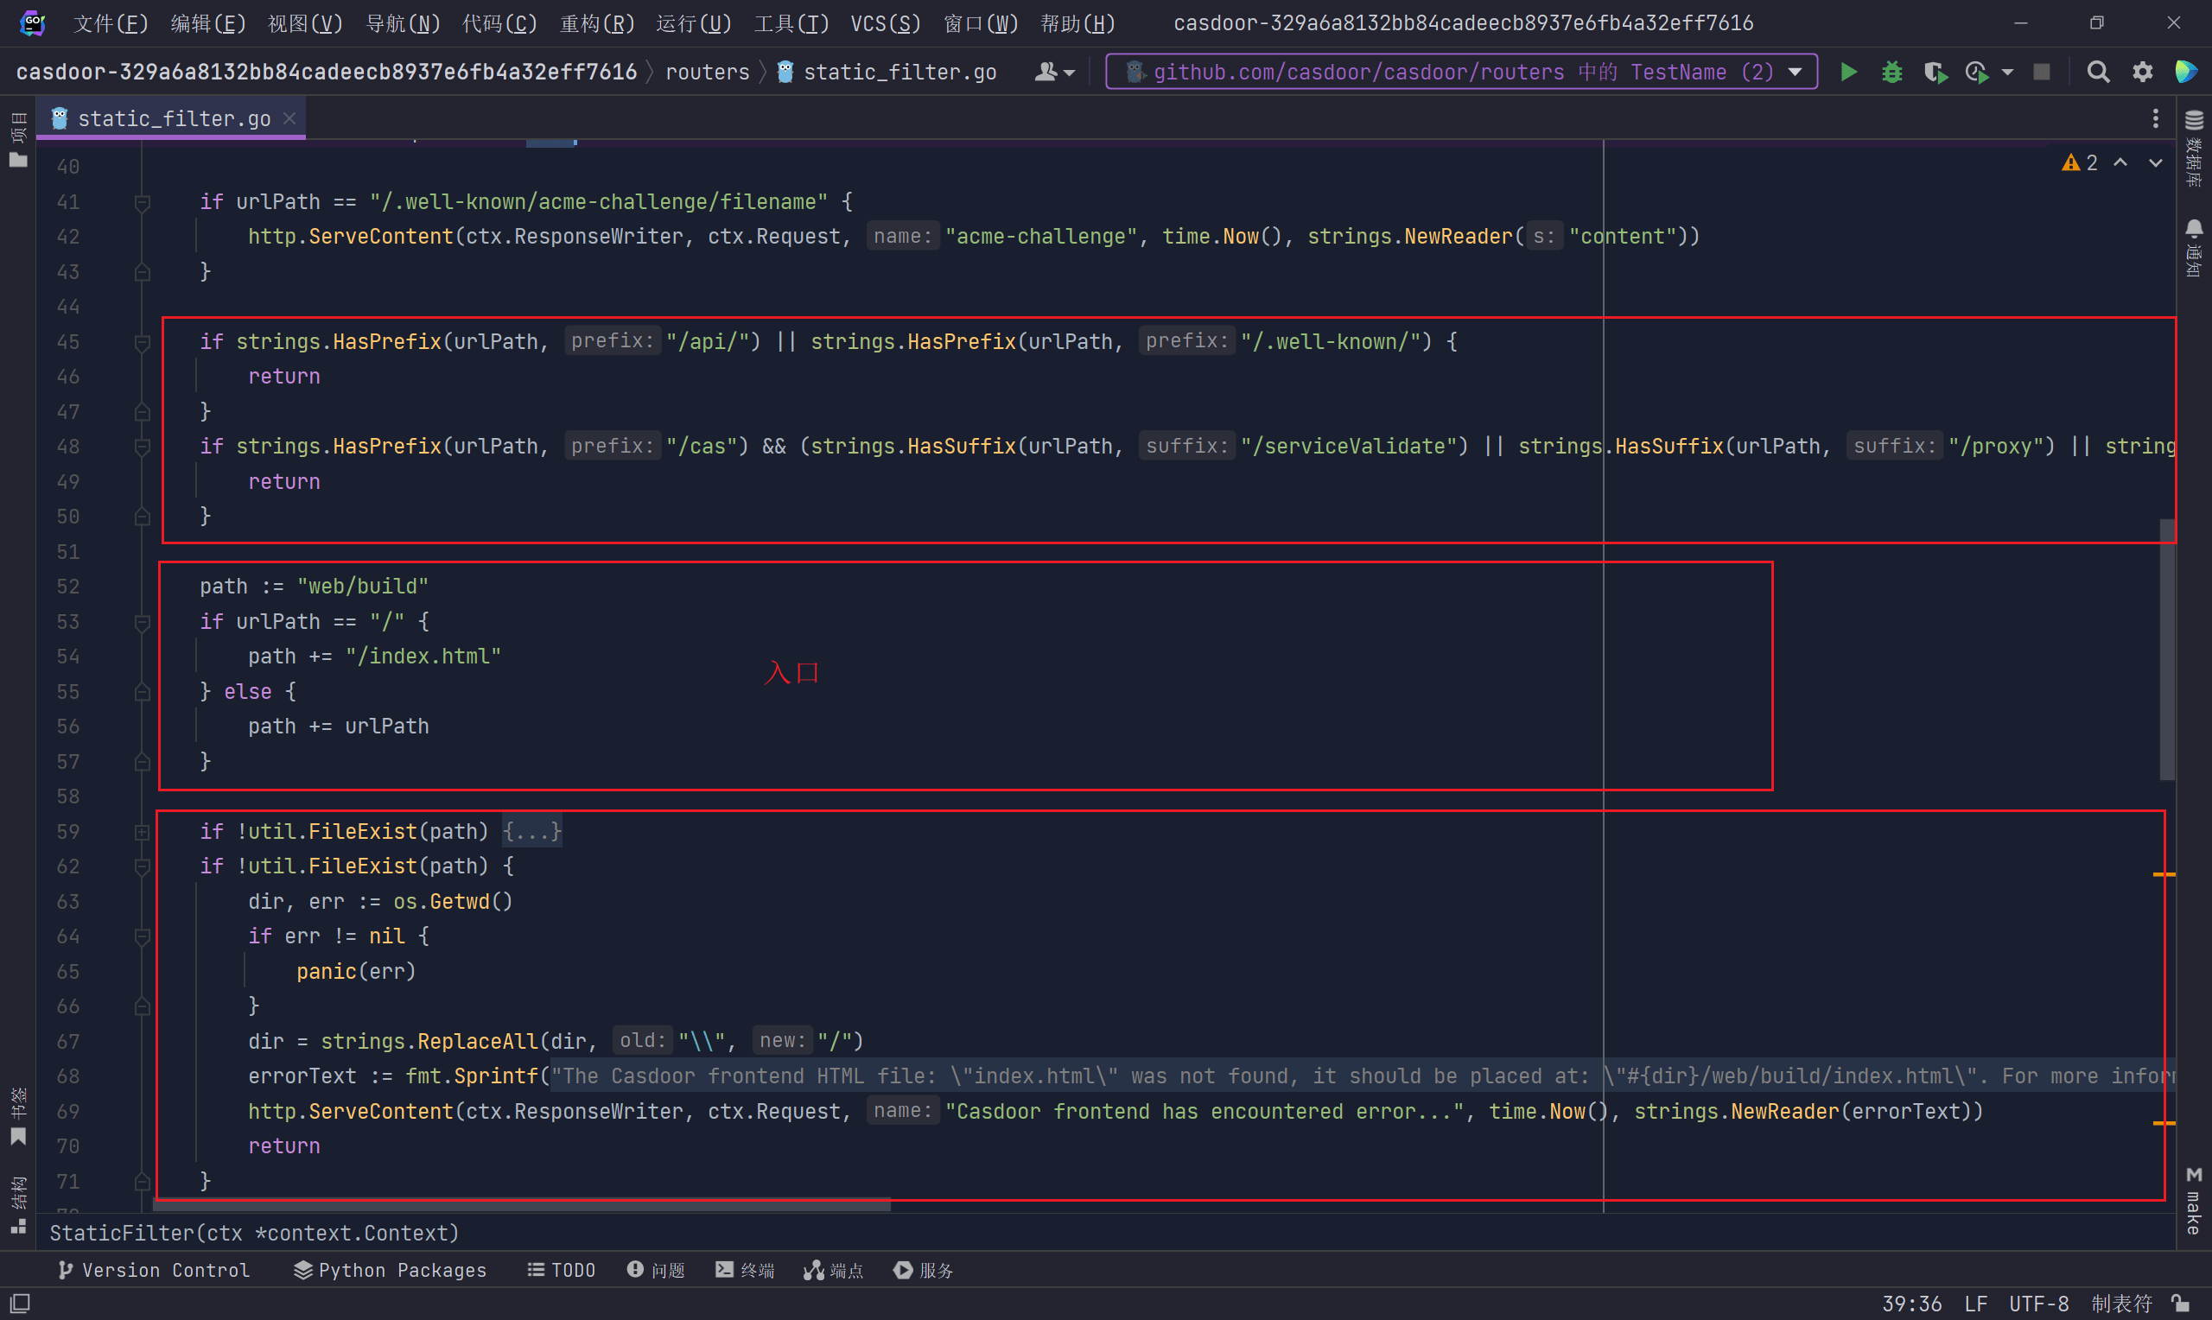2212x1320 pixels.
Task: Open the 视图(V) menu
Action: (x=305, y=23)
